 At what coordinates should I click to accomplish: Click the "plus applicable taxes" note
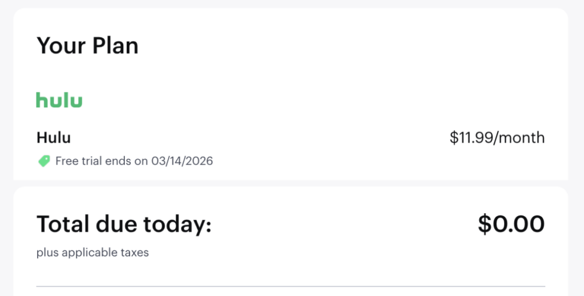coord(92,253)
